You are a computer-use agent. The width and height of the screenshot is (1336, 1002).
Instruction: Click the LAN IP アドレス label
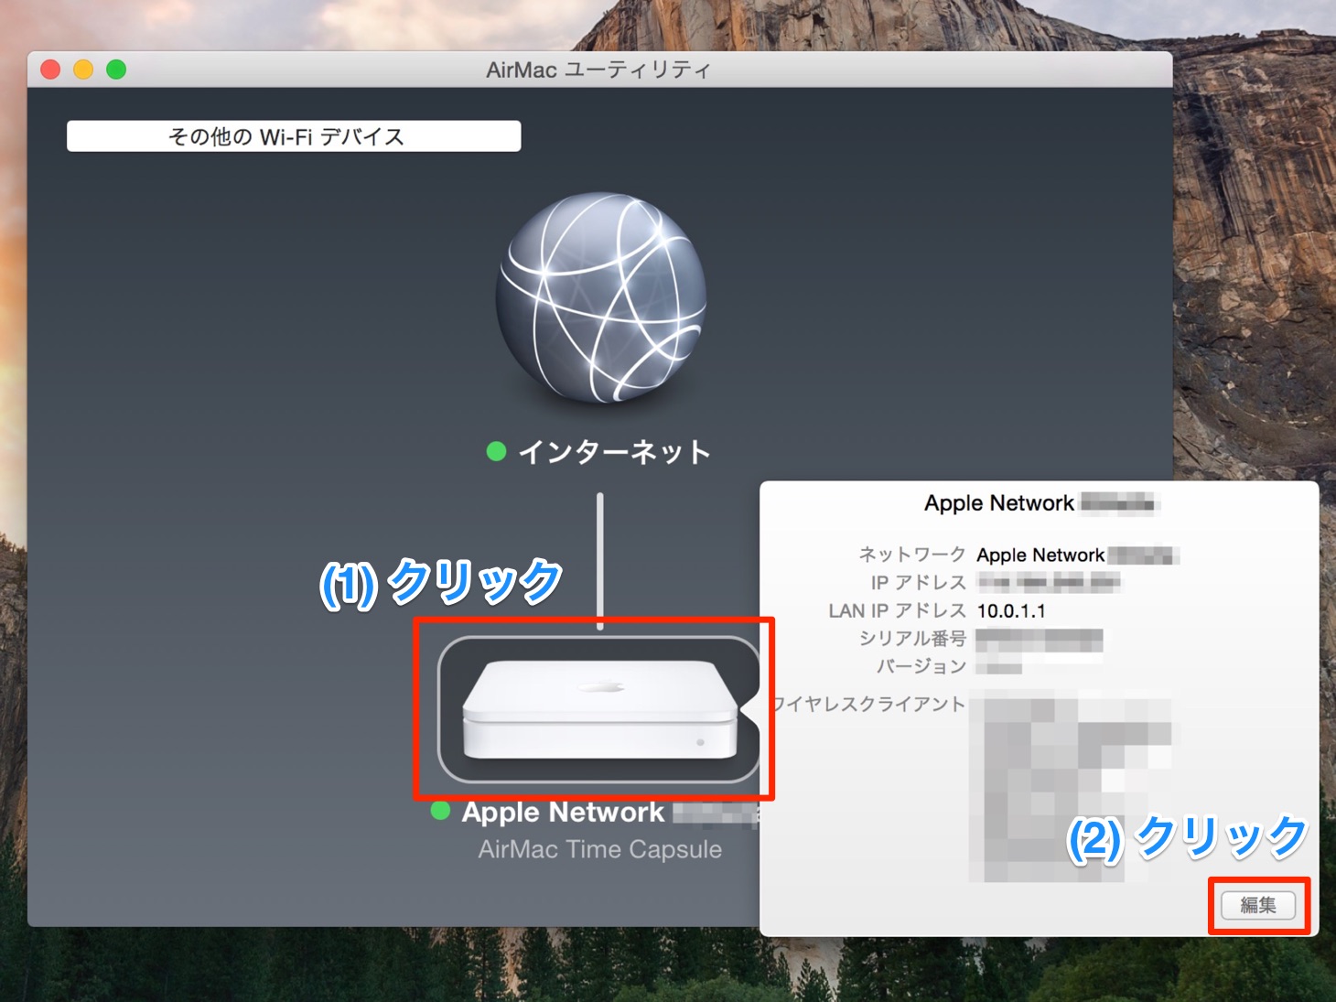pyautogui.click(x=898, y=611)
